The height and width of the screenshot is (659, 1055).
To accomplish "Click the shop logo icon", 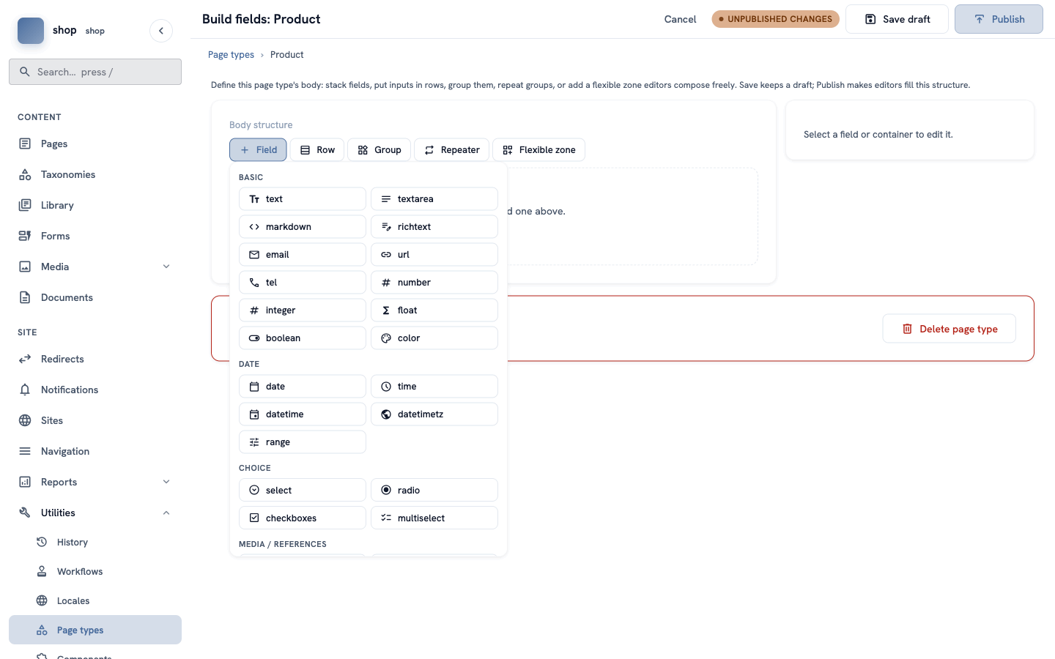I will (31, 31).
